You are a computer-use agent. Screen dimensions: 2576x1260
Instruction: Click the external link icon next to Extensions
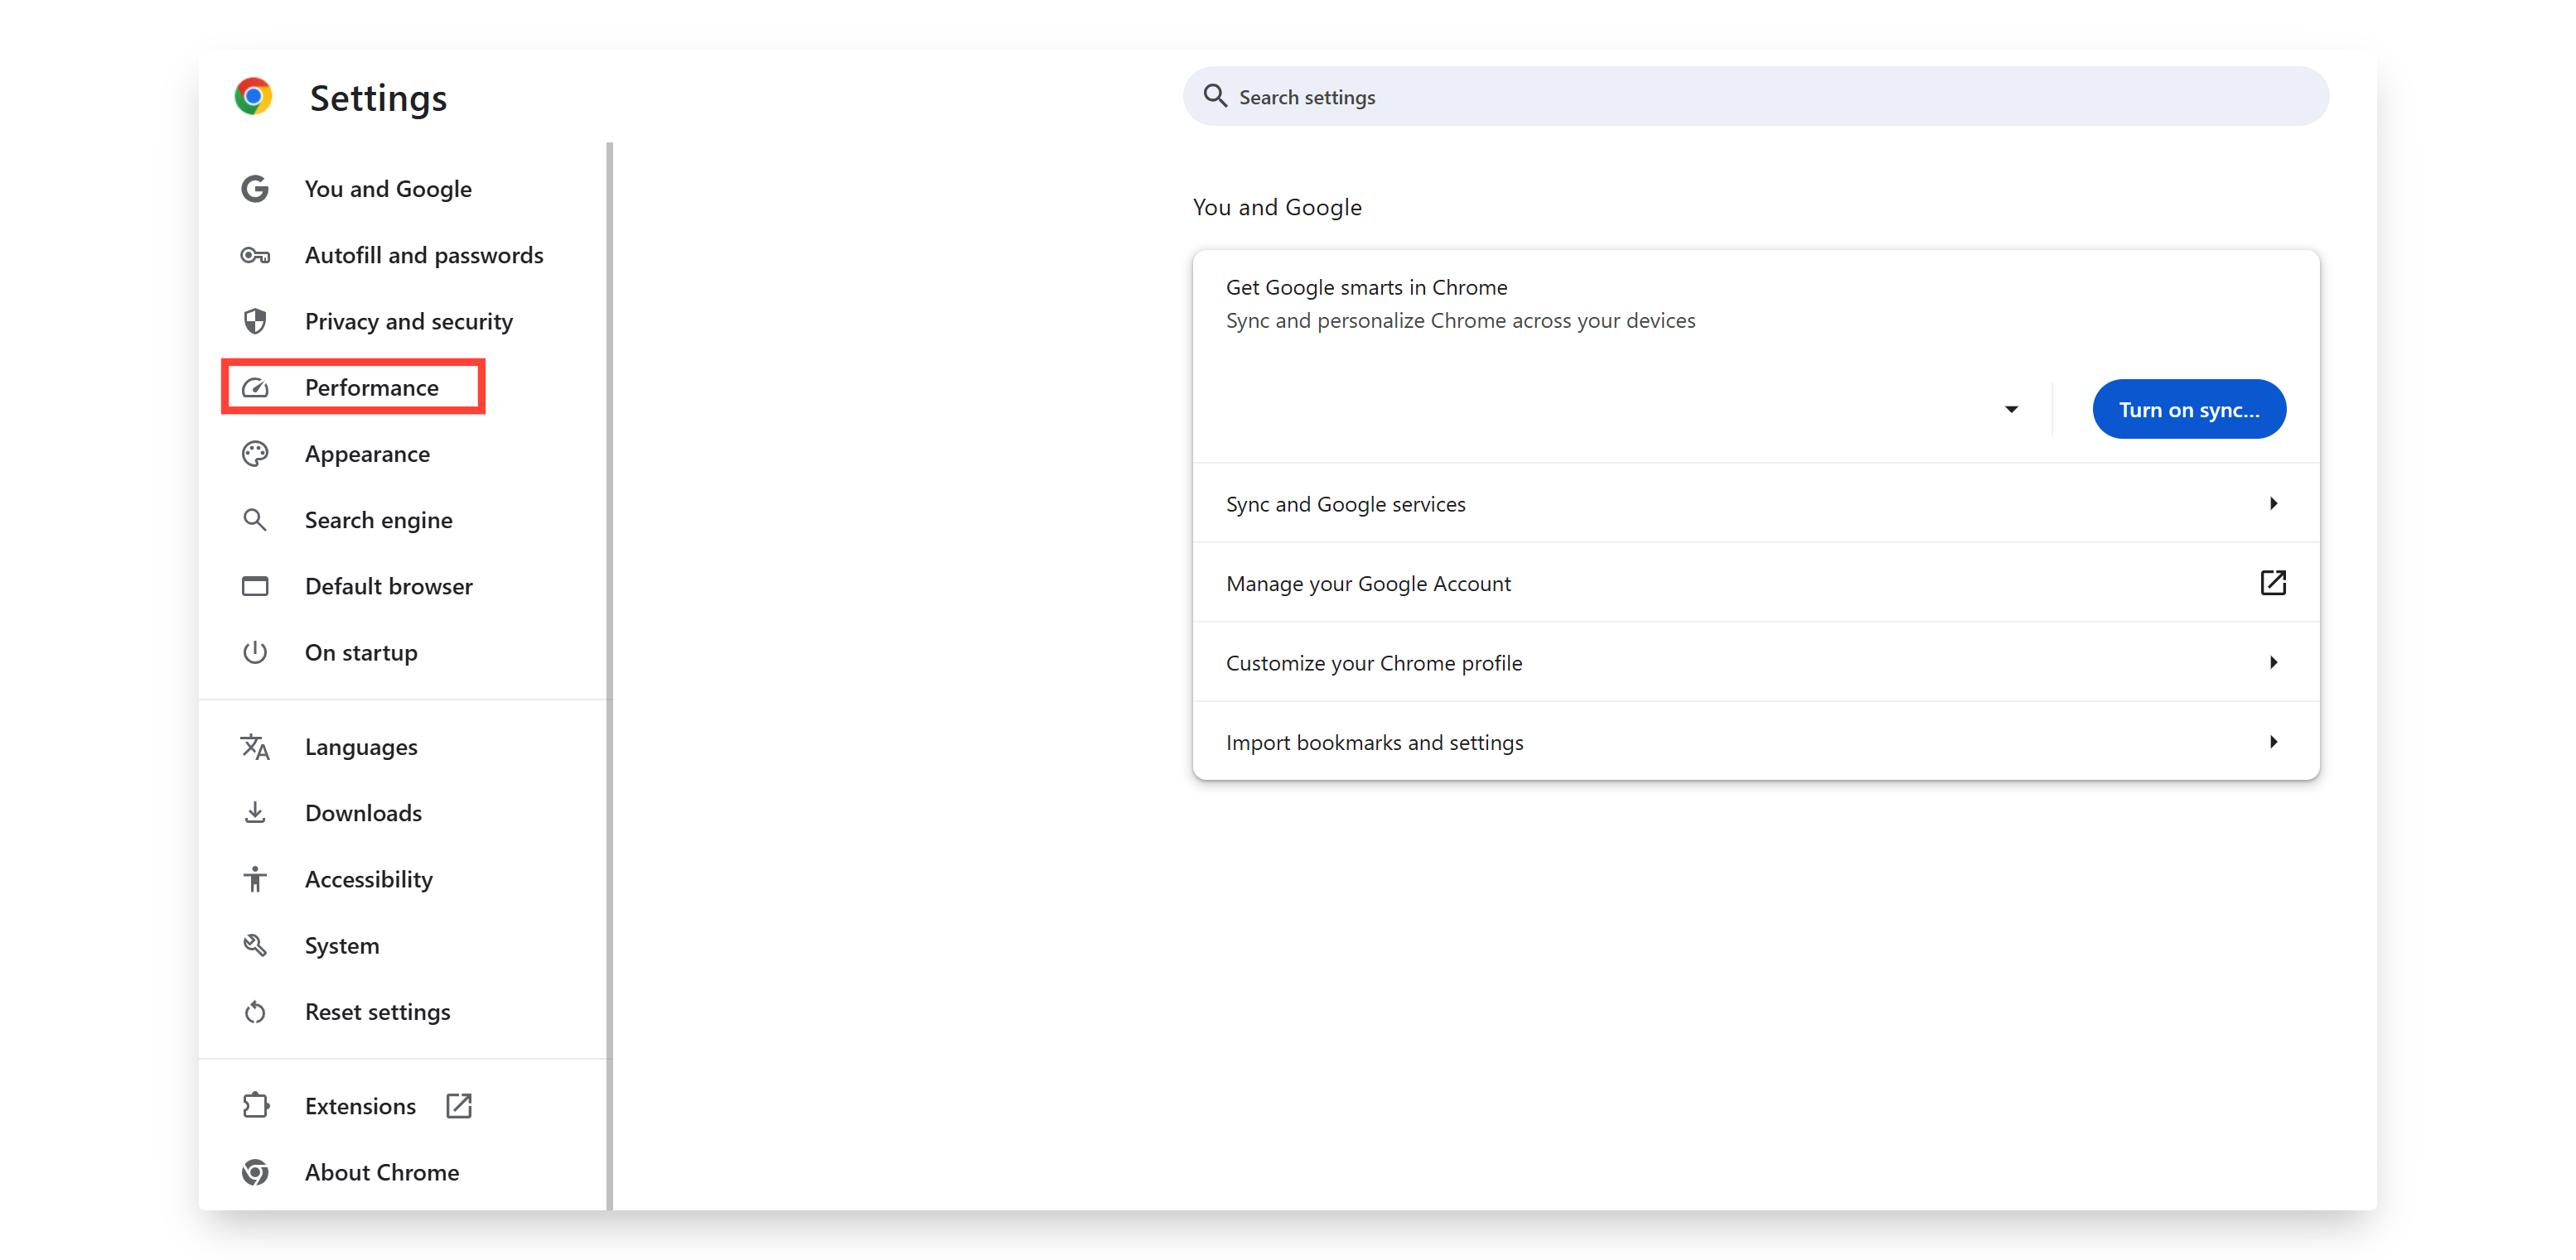[x=459, y=1106]
